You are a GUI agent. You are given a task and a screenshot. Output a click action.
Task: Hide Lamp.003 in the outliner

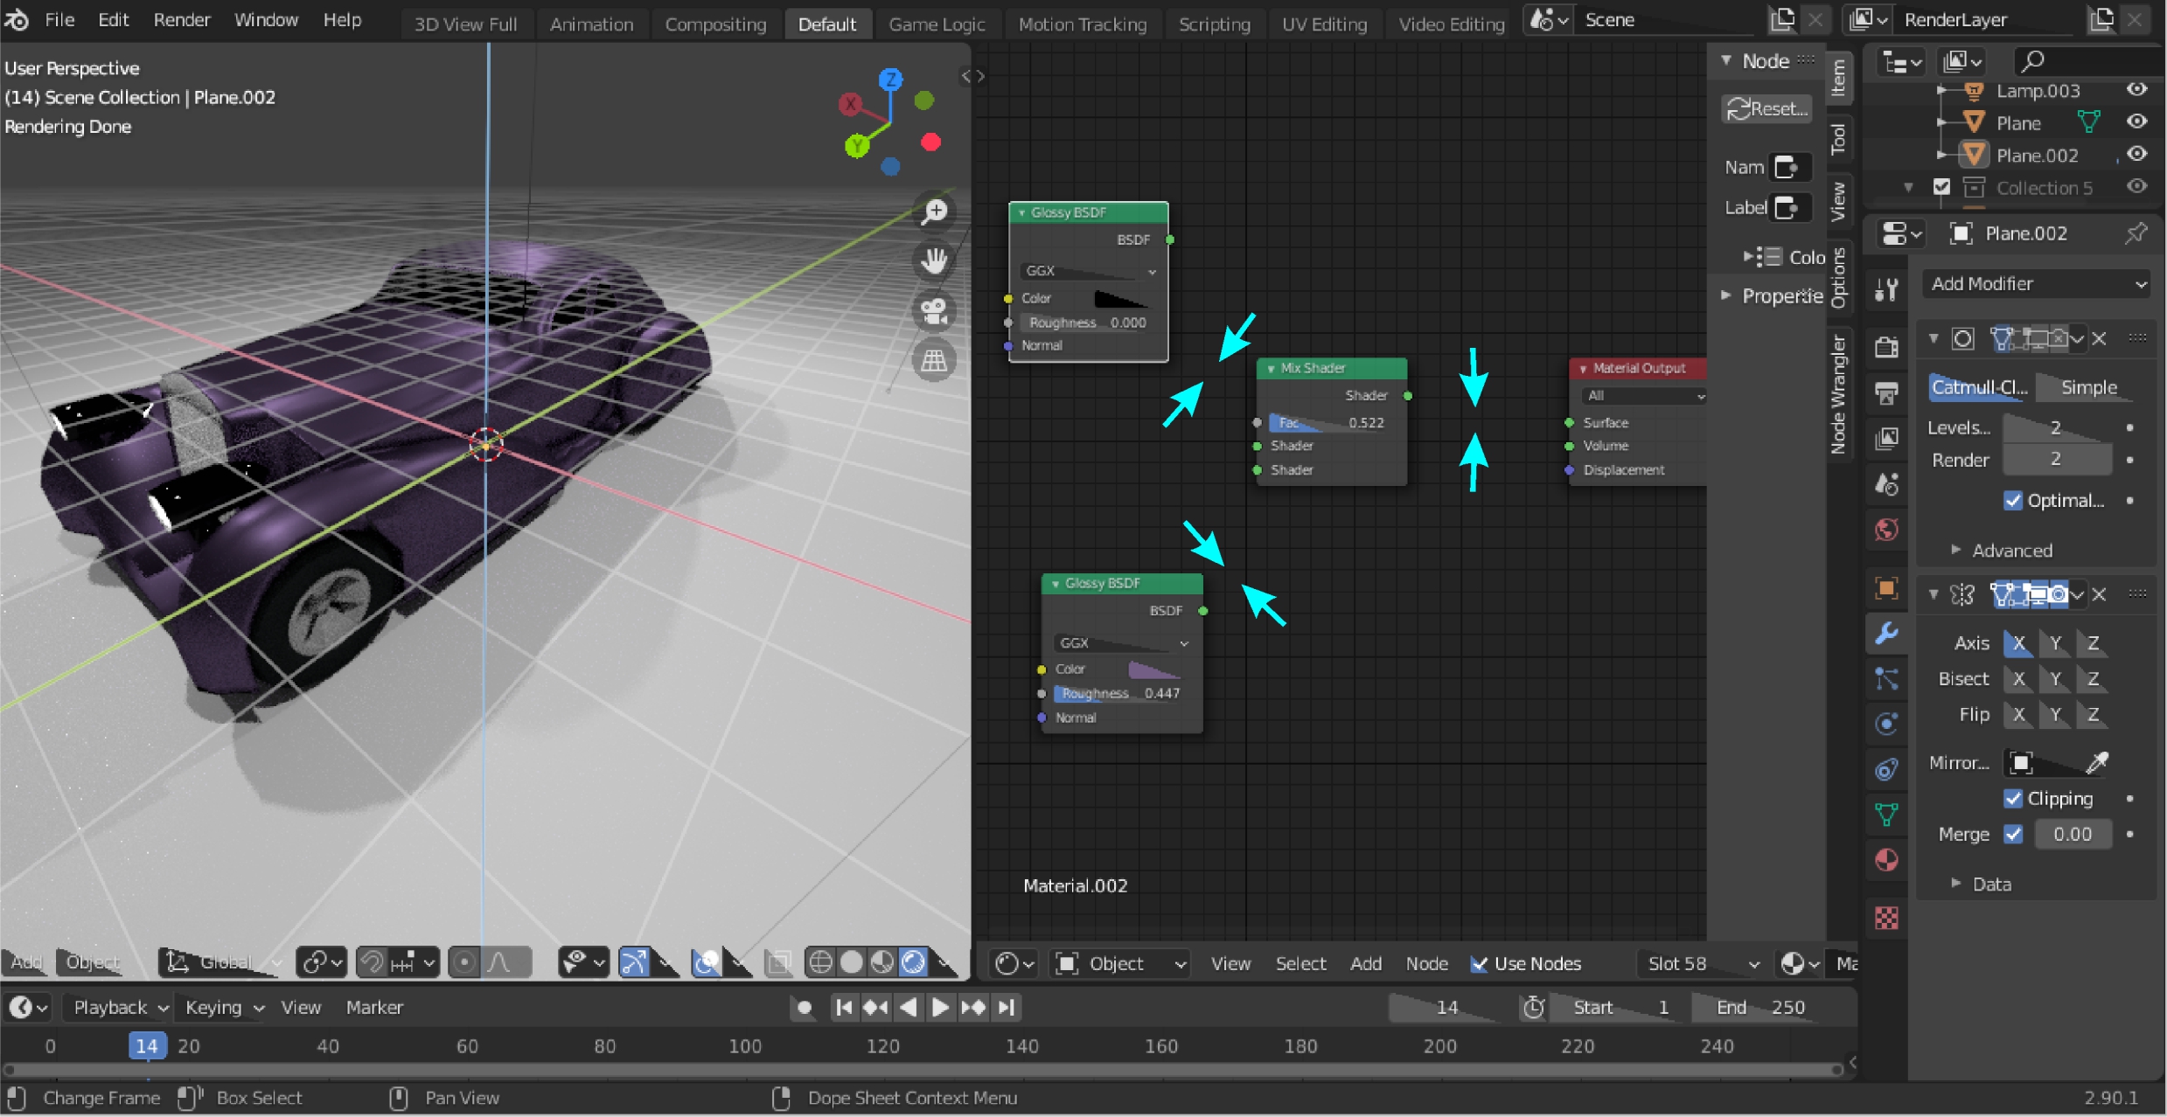pos(2136,89)
